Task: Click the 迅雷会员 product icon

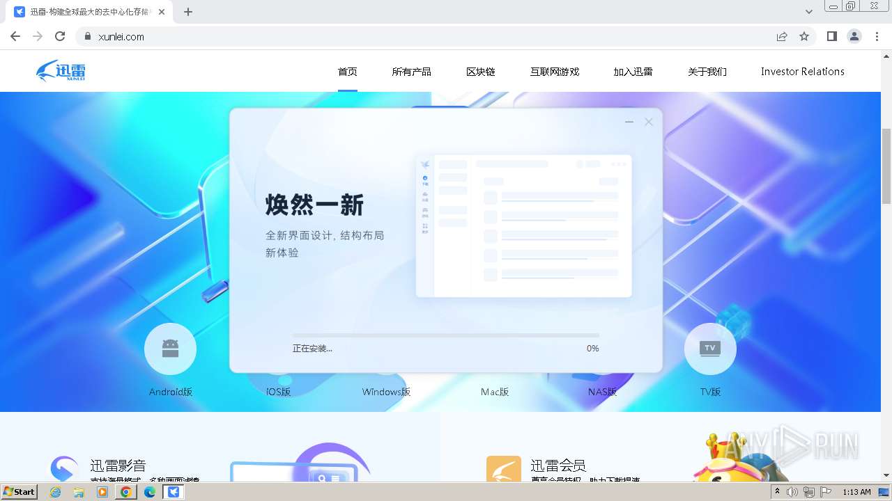Action: [504, 468]
